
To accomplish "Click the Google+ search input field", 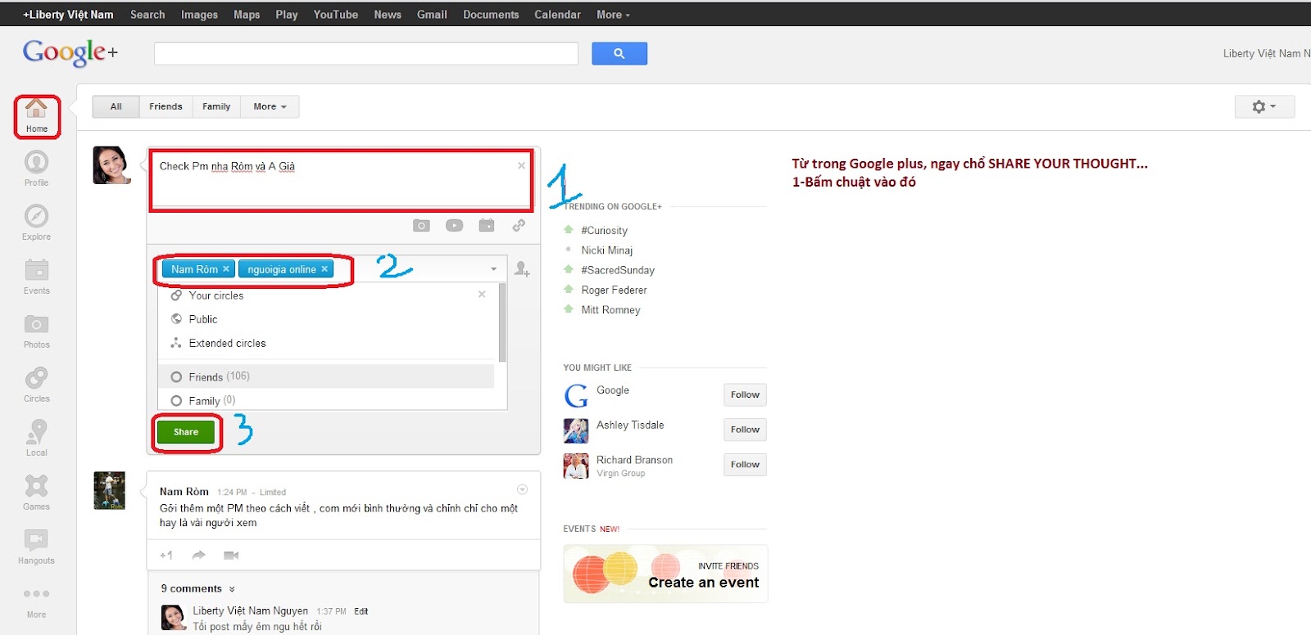I will [x=366, y=54].
